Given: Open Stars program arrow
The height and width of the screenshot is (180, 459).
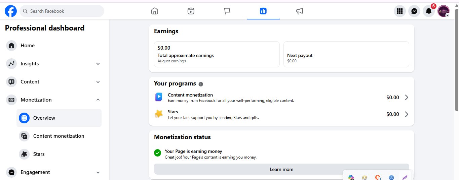Looking at the screenshot, I should pyautogui.click(x=407, y=114).
